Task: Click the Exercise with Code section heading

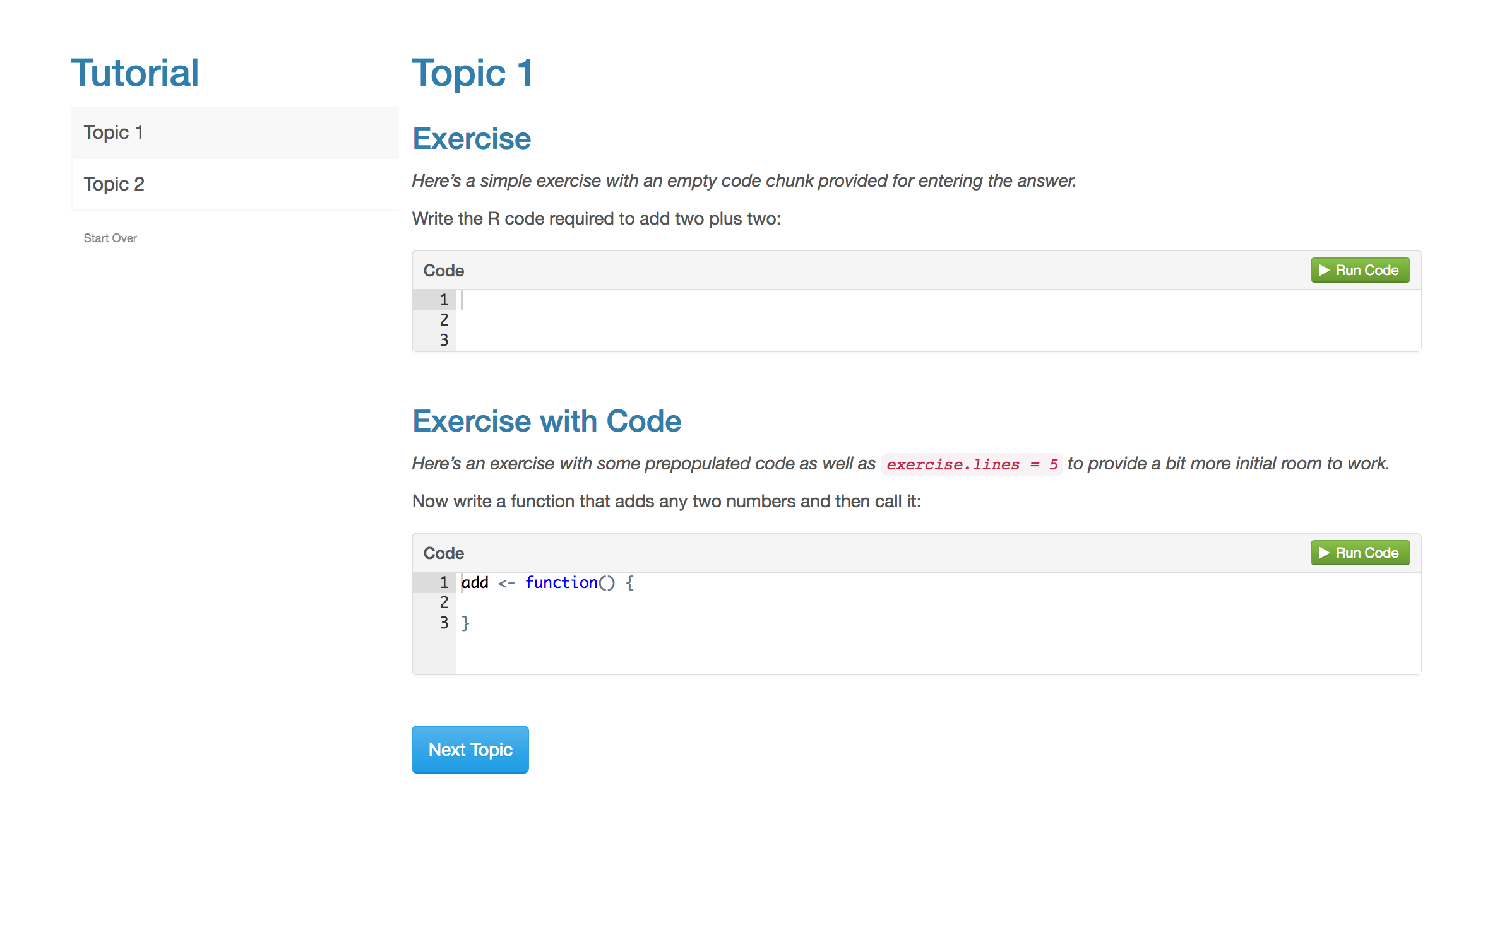Action: [x=546, y=421]
